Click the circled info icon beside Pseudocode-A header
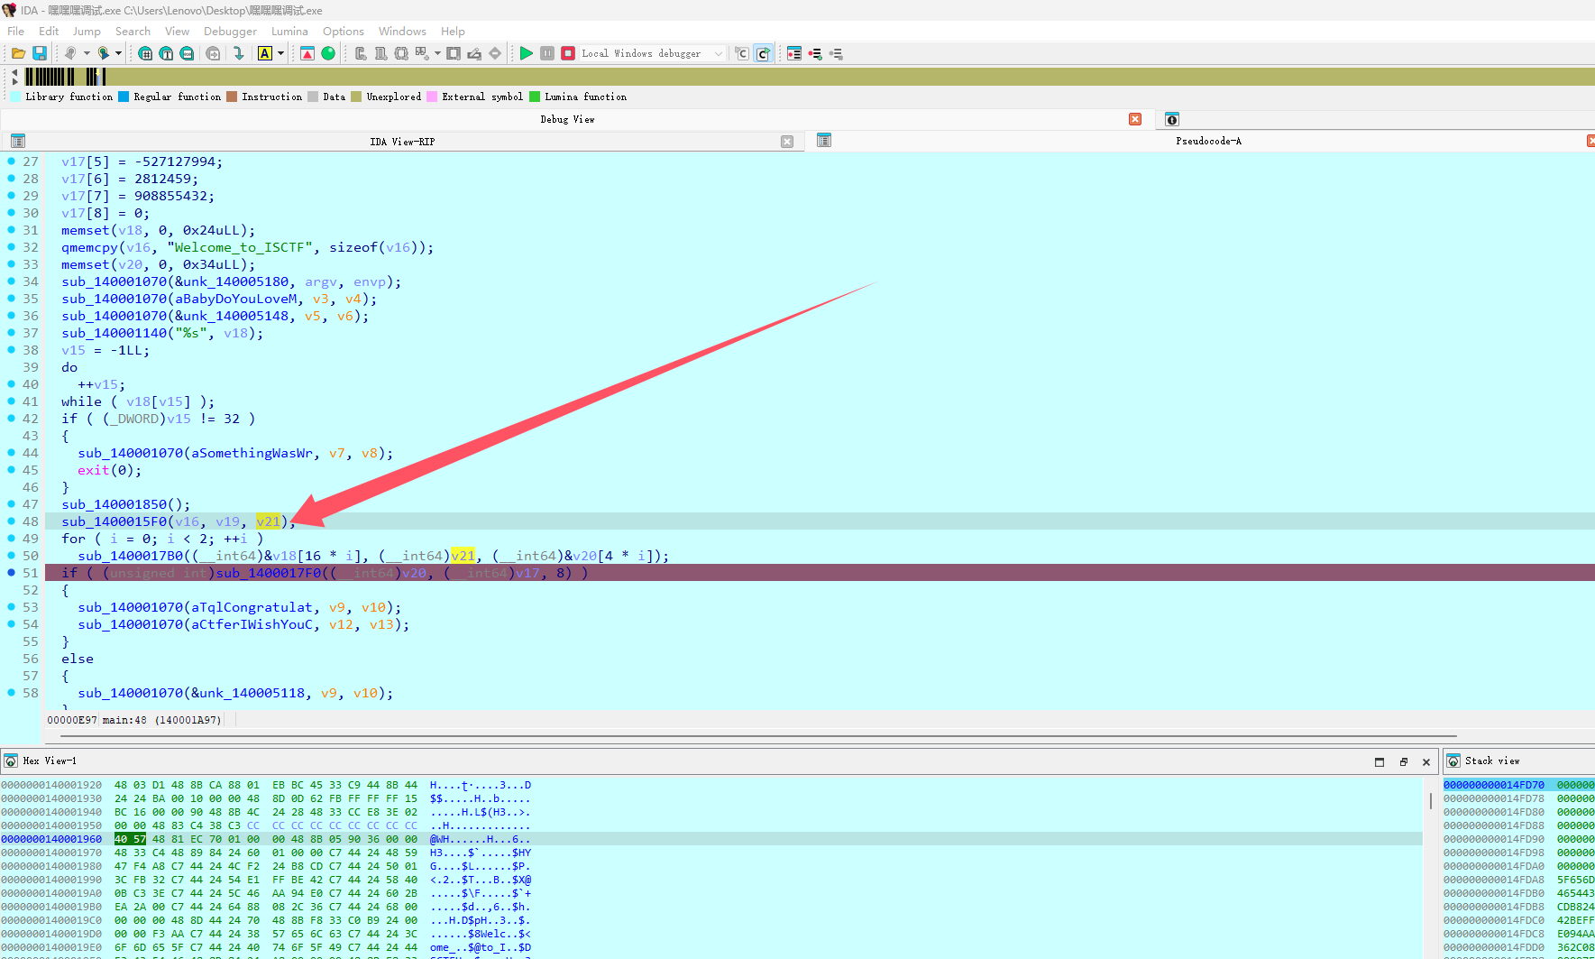 1170,118
